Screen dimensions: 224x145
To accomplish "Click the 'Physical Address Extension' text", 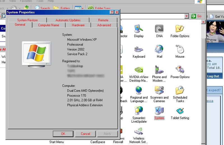I will click(x=85, y=105).
